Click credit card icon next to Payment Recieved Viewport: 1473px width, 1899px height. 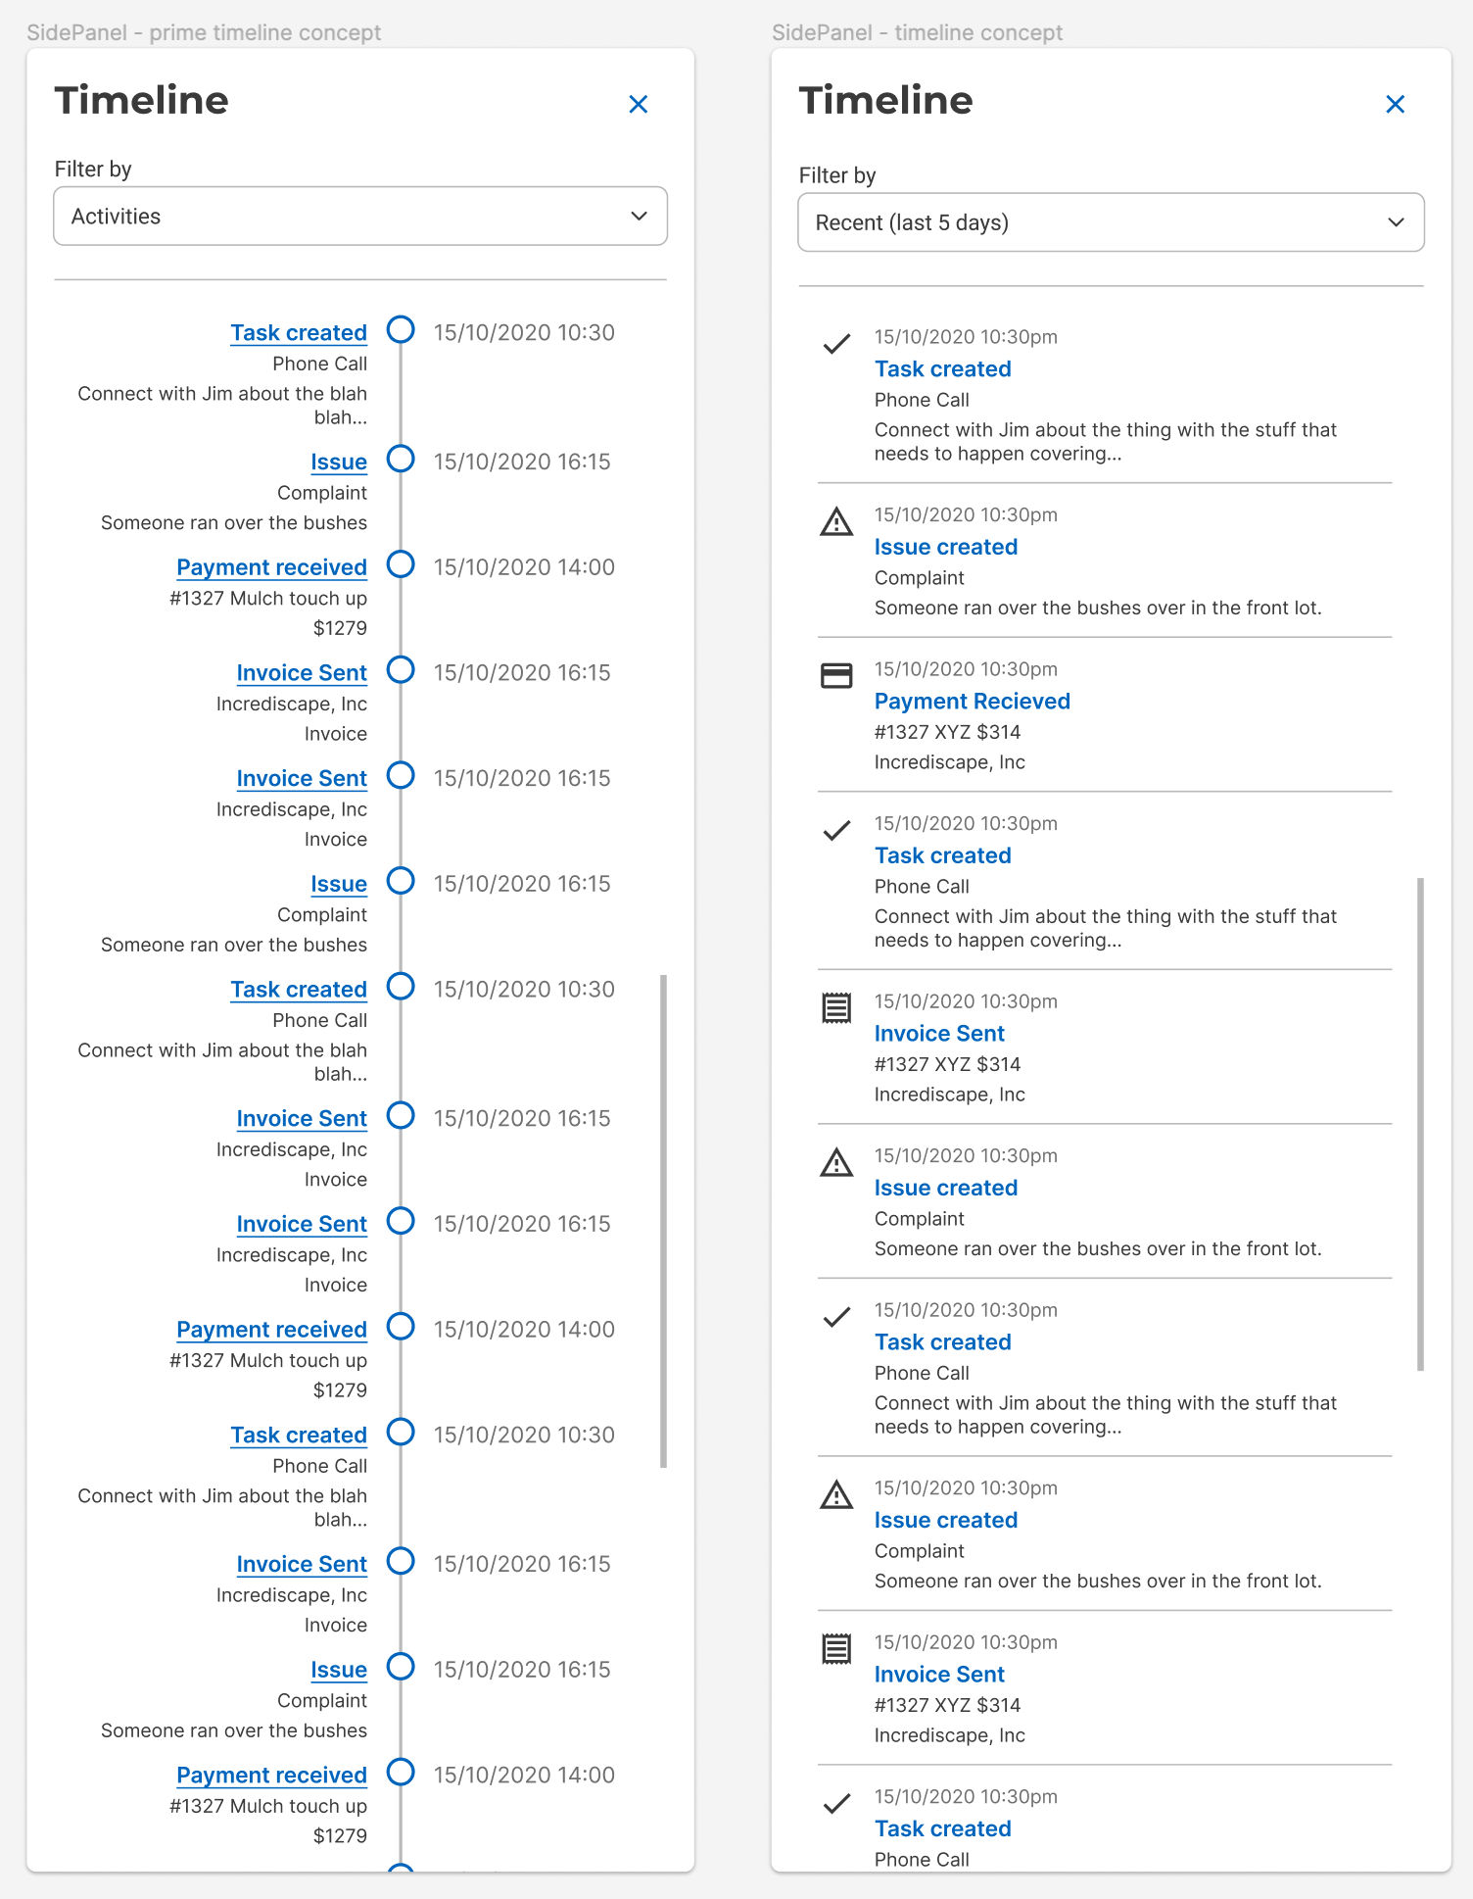pyautogui.click(x=836, y=675)
